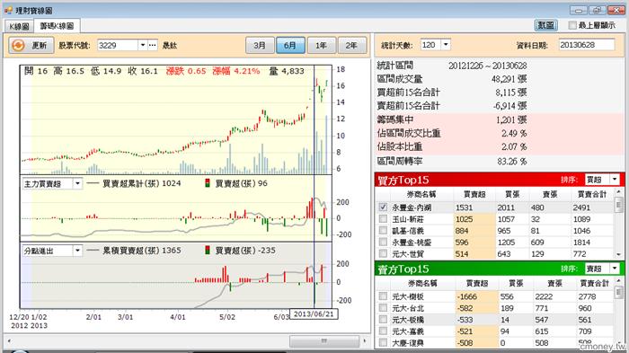
Task: Sort buyer table by 買賣超 column header
Action: click(474, 194)
